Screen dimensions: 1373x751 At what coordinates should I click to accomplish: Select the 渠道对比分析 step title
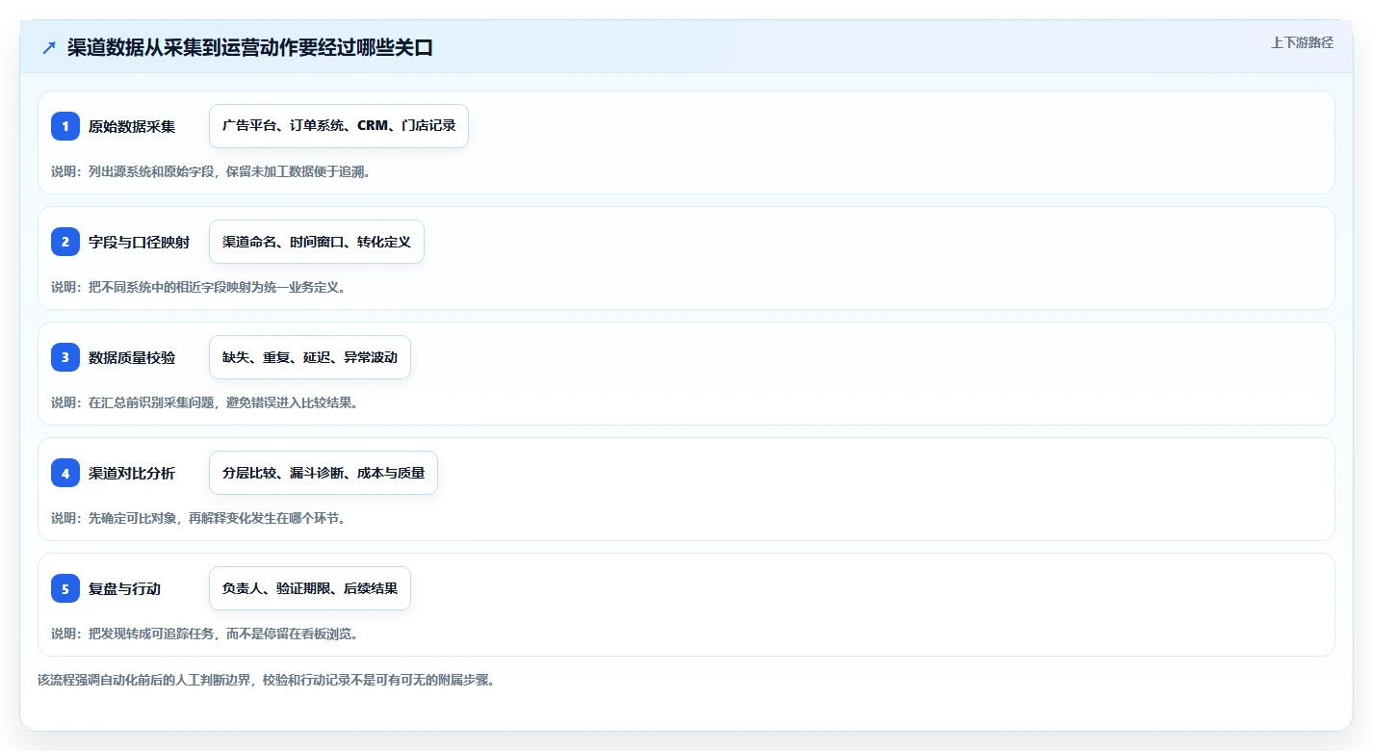132,473
